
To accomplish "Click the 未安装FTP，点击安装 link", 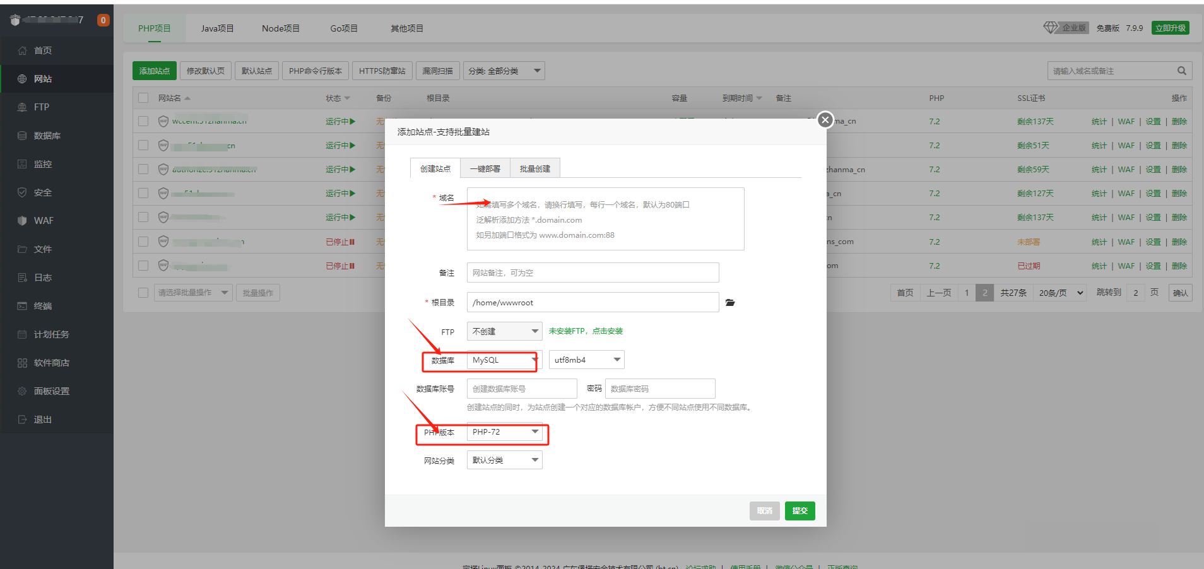I will point(585,331).
